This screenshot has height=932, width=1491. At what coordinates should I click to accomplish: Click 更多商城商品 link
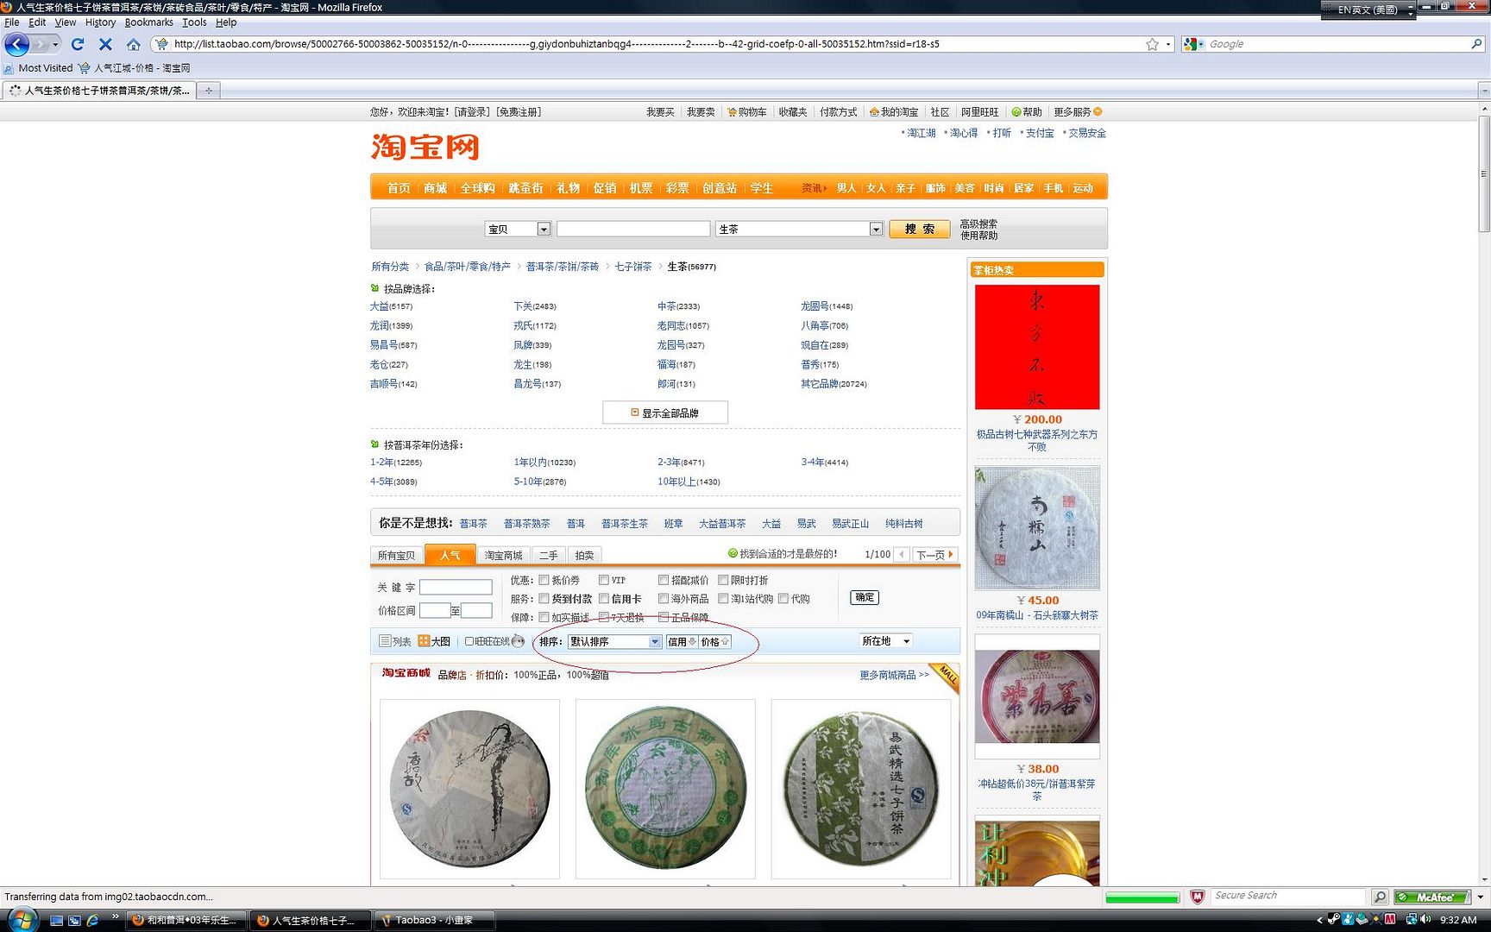(x=894, y=675)
